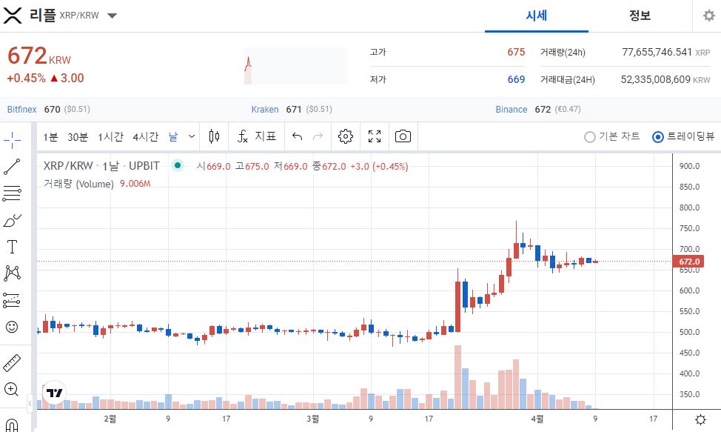Select the trend line drawing tool

pyautogui.click(x=12, y=167)
